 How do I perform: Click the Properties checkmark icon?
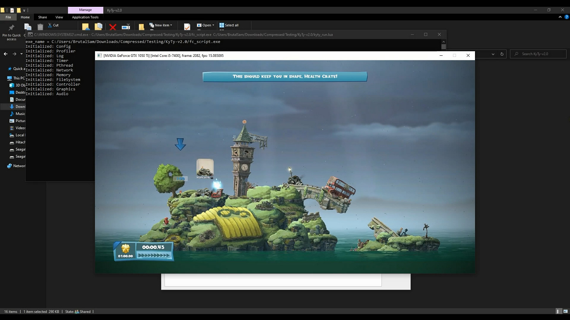click(x=187, y=27)
